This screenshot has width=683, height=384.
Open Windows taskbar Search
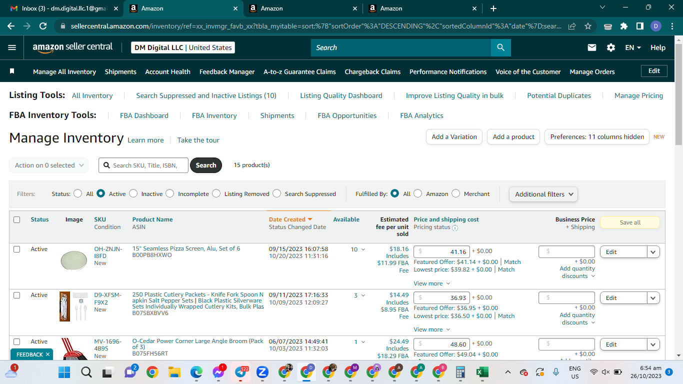click(x=86, y=372)
